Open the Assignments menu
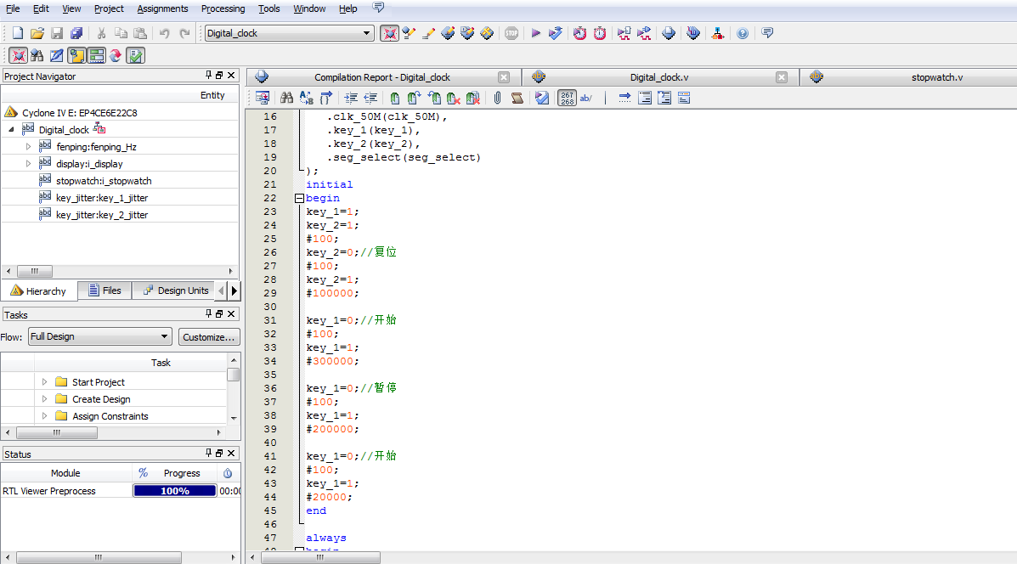The height and width of the screenshot is (564, 1017). coord(162,8)
